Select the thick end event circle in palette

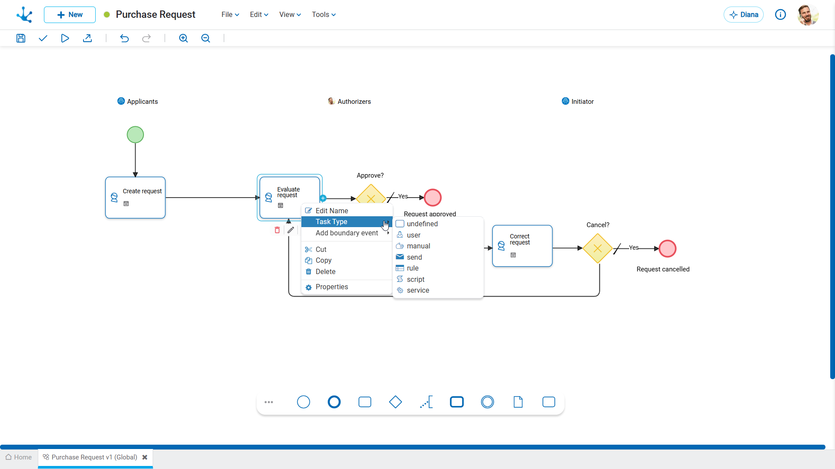click(x=334, y=402)
